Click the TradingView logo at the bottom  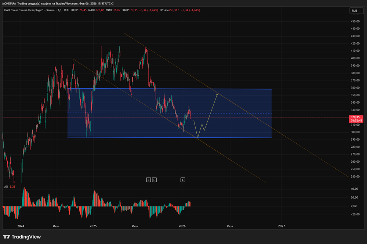[x=22, y=237]
